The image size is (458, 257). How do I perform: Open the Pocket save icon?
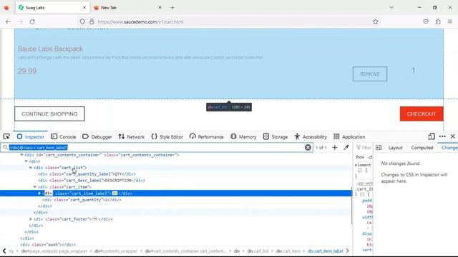coord(426,21)
